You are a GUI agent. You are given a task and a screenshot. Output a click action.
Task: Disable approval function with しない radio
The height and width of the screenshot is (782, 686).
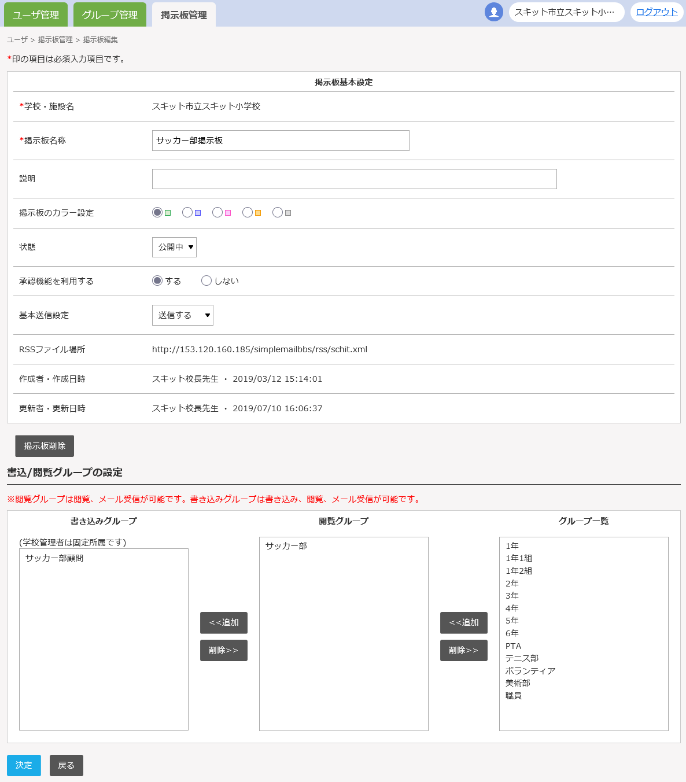pyautogui.click(x=206, y=281)
